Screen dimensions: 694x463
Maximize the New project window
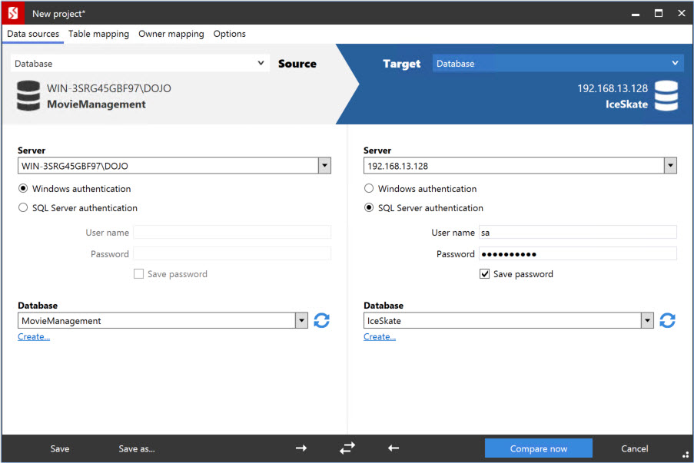659,13
